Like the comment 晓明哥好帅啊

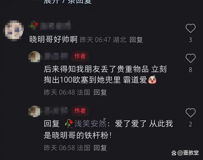pyautogui.click(x=190, y=28)
